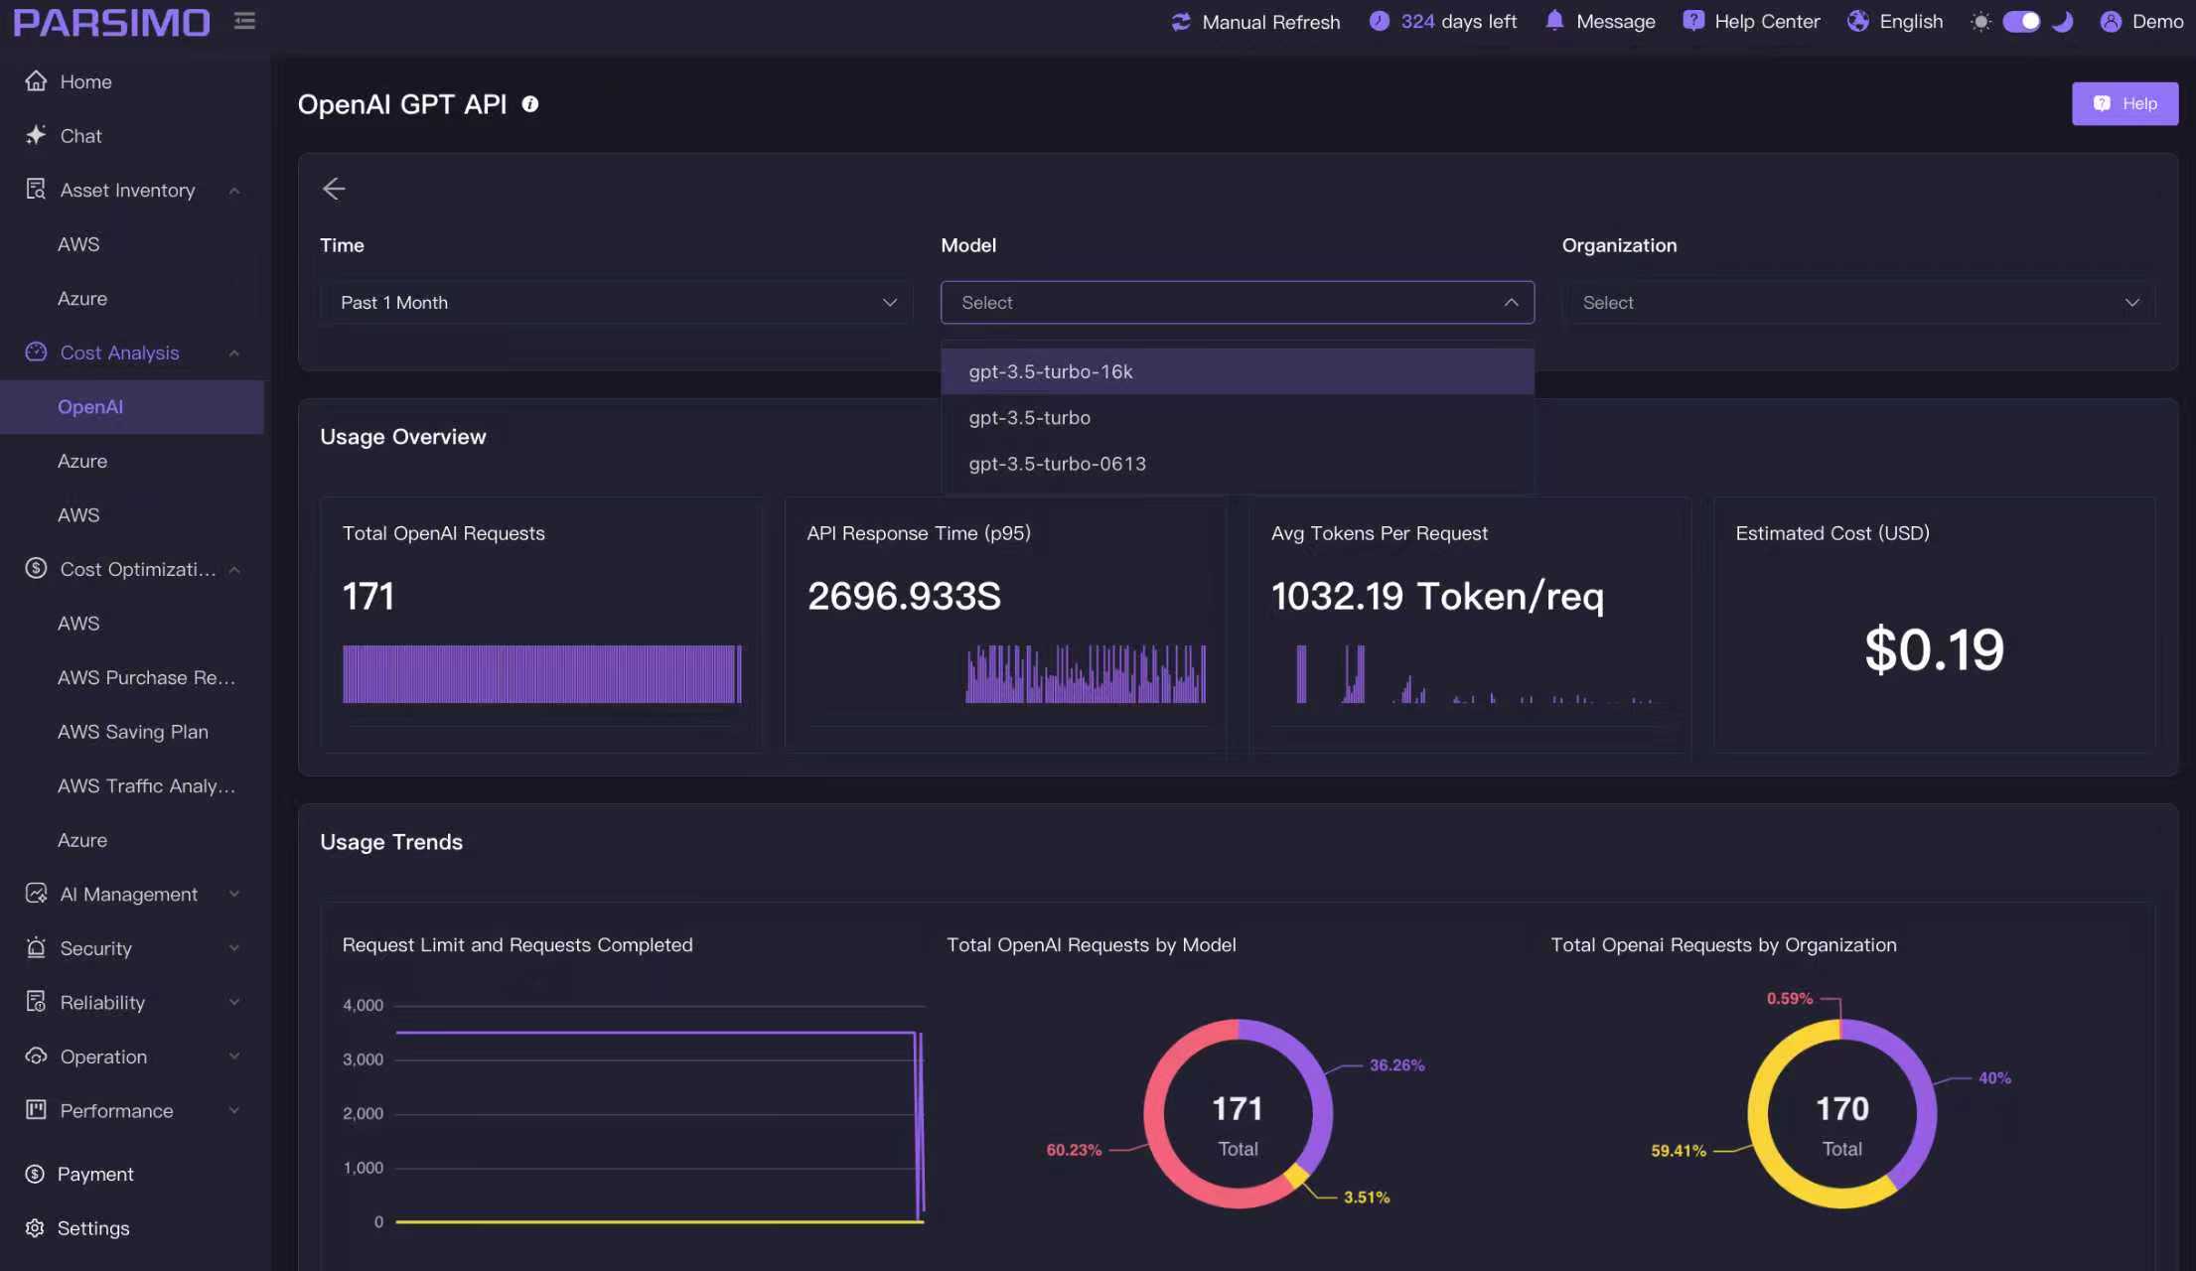Choose gpt-3.5-turbo-16k from model list
Screen dimensions: 2196x1271
1051,371
